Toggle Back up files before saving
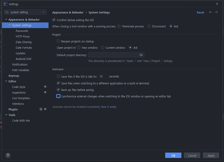Viewport: 224px width, 162px height. (x=58, y=90)
